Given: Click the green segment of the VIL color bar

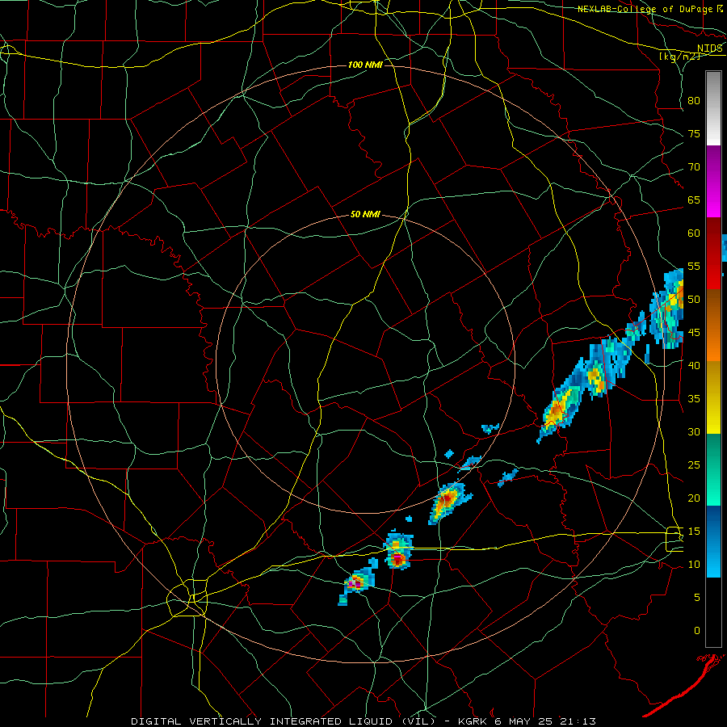Looking at the screenshot, I should [x=713, y=469].
